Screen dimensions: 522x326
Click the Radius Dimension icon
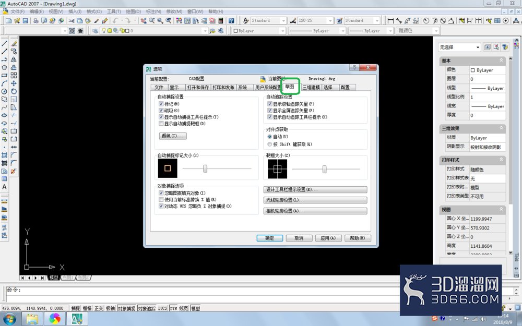click(426, 21)
